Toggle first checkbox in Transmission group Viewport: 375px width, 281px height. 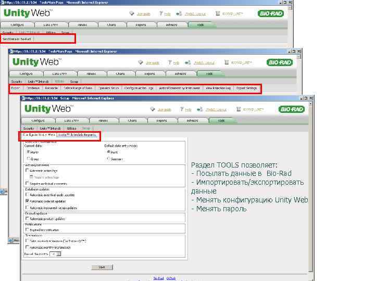(27, 240)
